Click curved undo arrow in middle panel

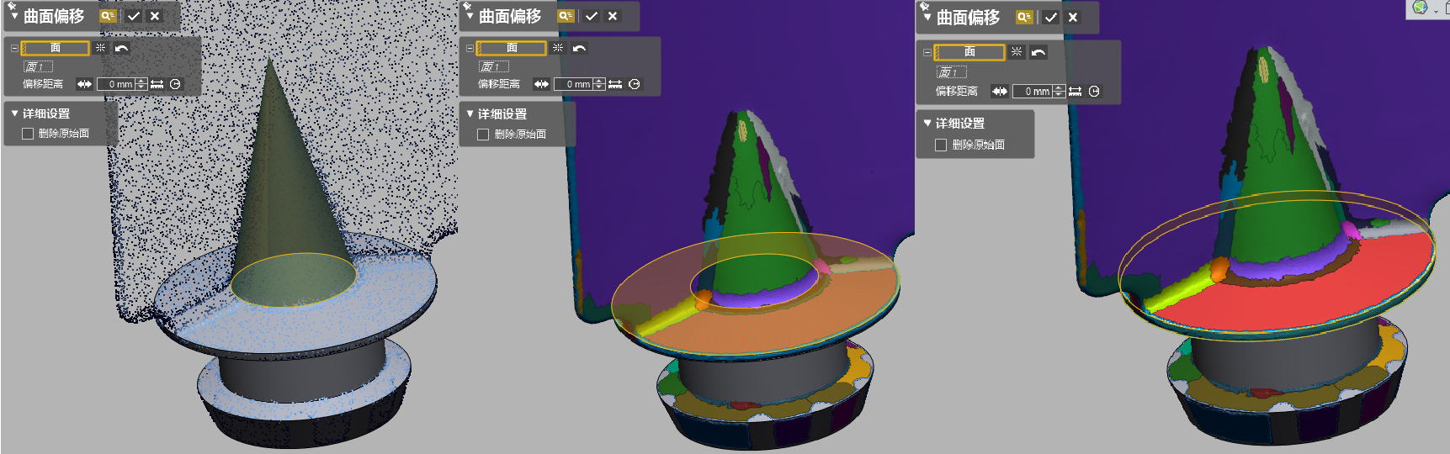579,48
